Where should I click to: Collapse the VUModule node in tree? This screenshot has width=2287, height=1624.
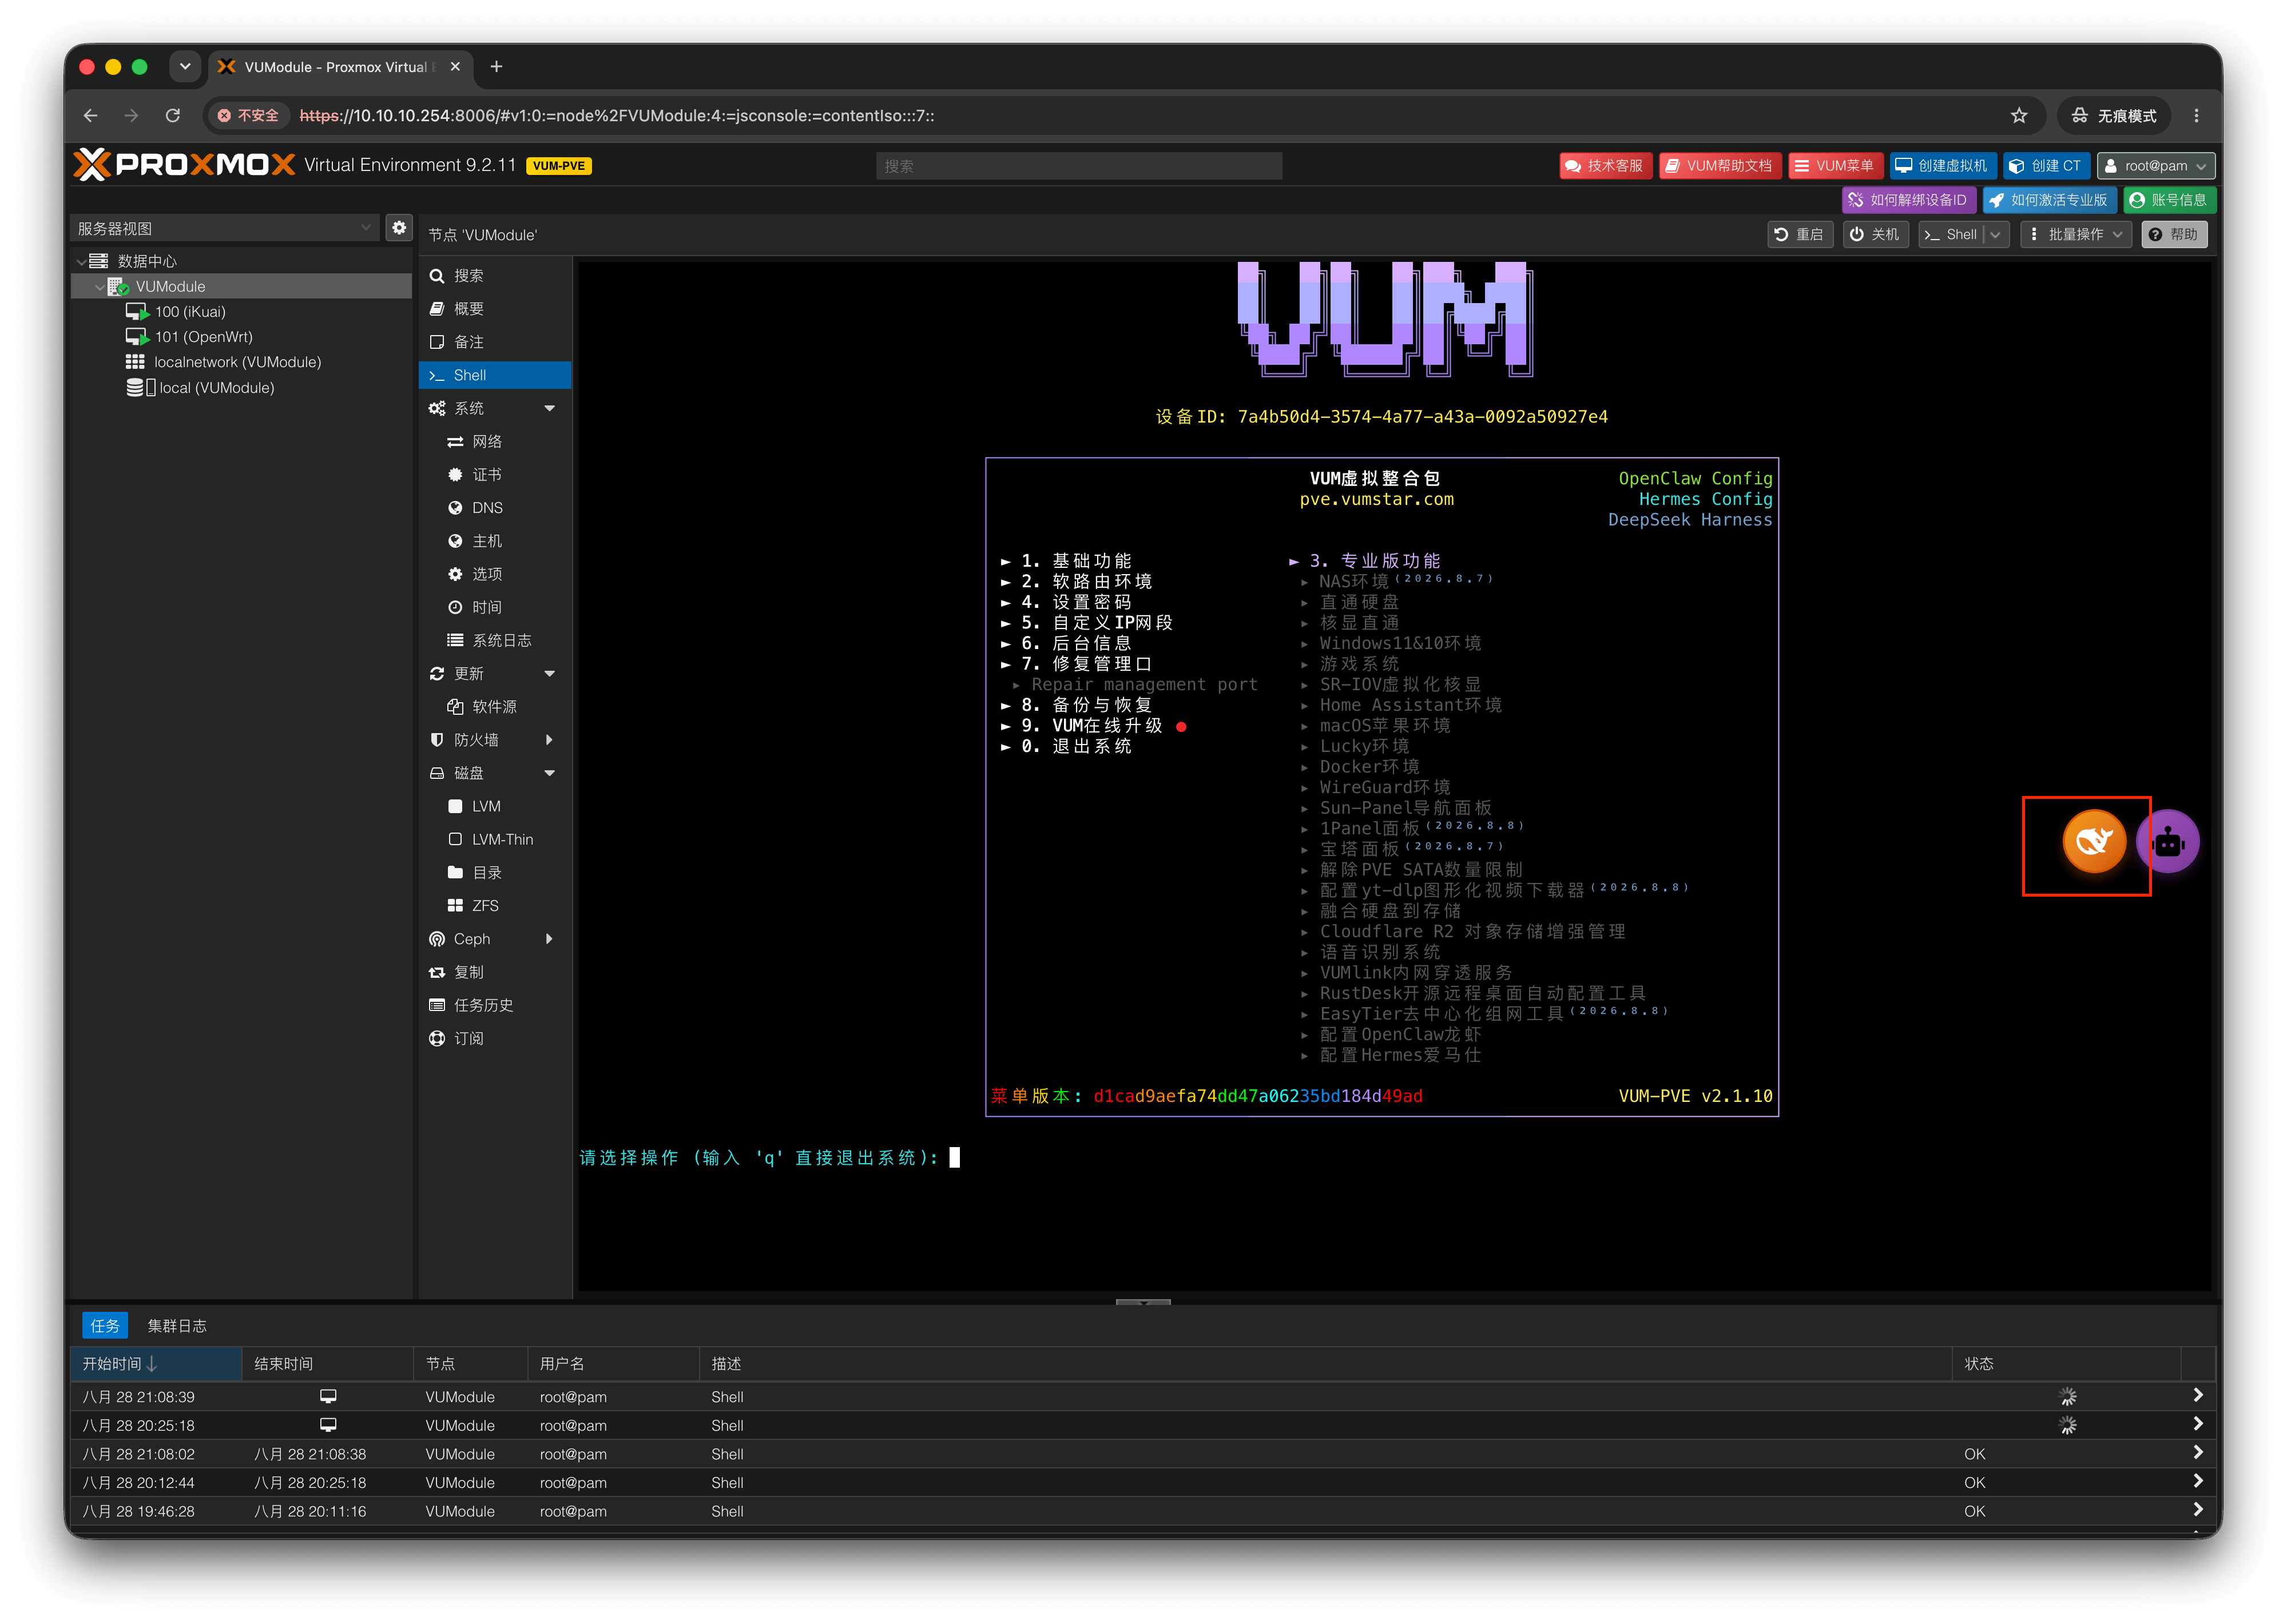click(99, 287)
